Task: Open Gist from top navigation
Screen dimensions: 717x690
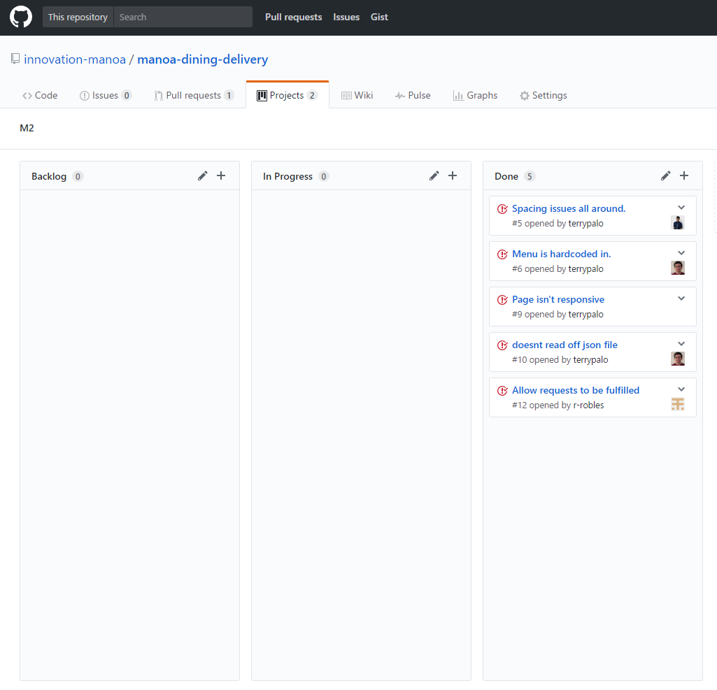Action: click(x=379, y=17)
